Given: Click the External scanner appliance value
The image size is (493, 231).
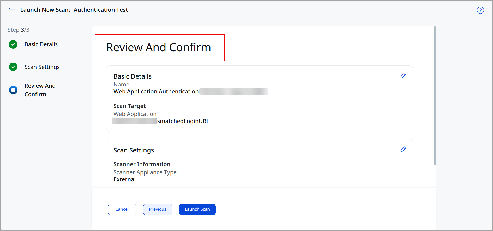Looking at the screenshot, I should pos(124,179).
